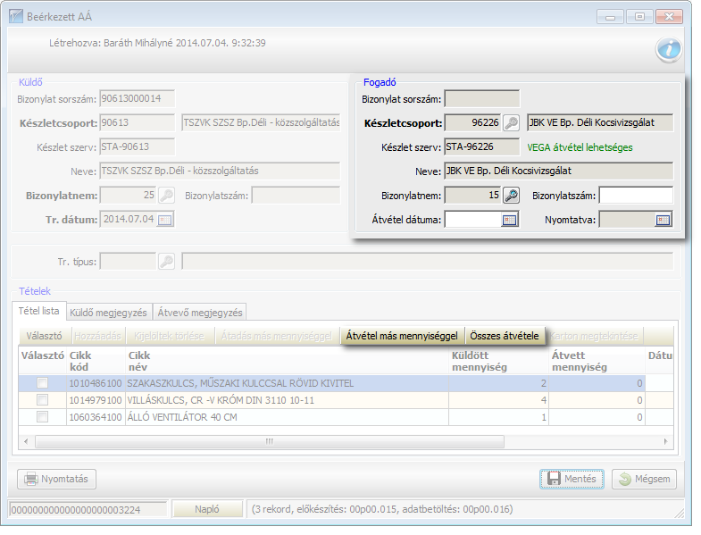Click the application icon in title bar
This screenshot has height=535, width=701.
click(x=16, y=17)
